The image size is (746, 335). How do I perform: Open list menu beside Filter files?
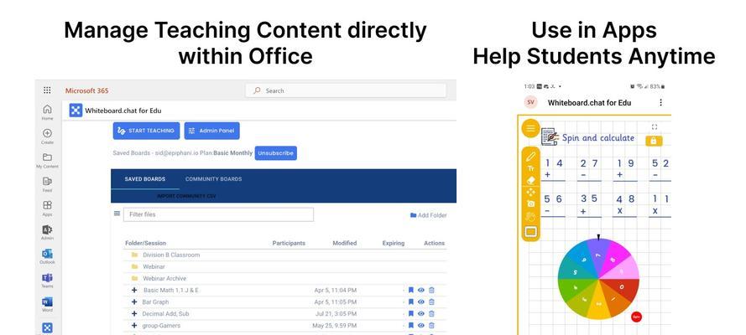tap(117, 214)
